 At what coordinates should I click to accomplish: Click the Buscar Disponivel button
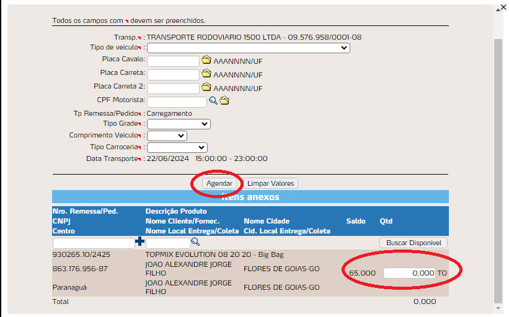pos(414,243)
